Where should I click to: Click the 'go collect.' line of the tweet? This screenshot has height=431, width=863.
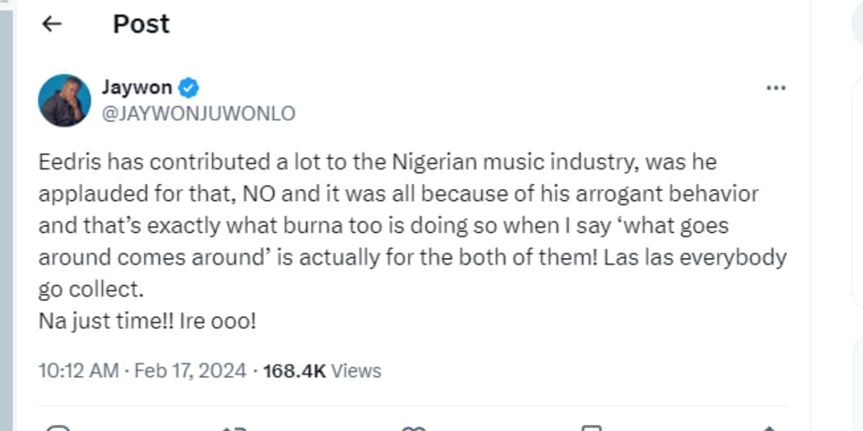(x=85, y=289)
